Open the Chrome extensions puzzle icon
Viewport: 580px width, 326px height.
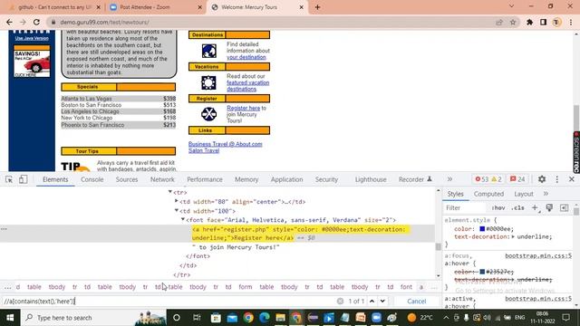(x=529, y=22)
